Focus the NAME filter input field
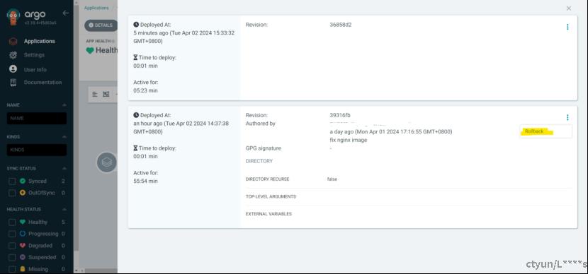Image resolution: width=588 pixels, height=274 pixels. (x=37, y=118)
